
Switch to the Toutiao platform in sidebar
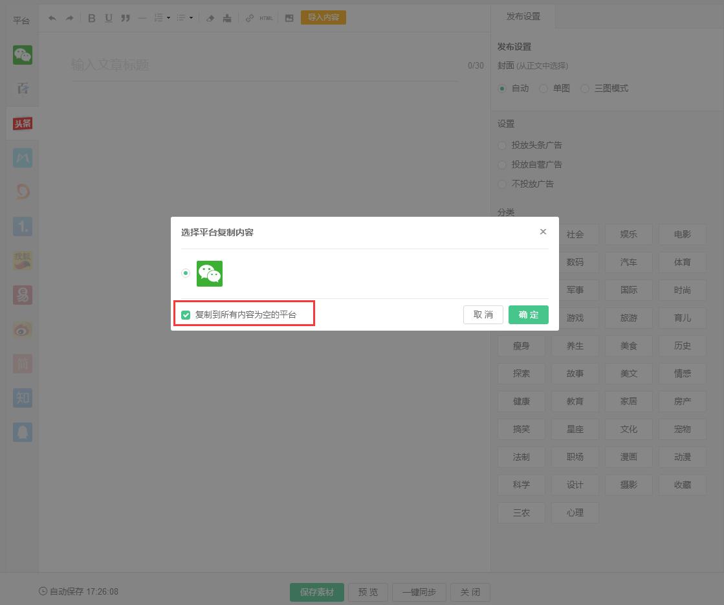coord(22,123)
